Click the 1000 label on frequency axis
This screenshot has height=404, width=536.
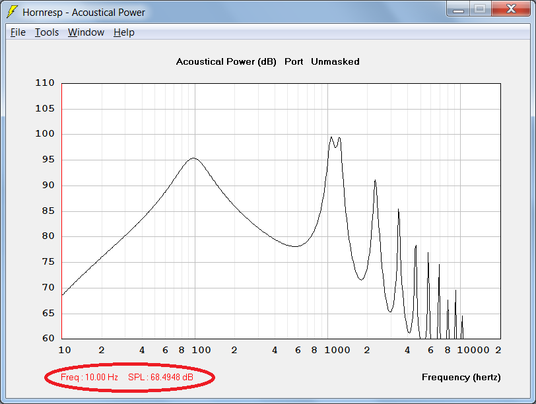337,350
